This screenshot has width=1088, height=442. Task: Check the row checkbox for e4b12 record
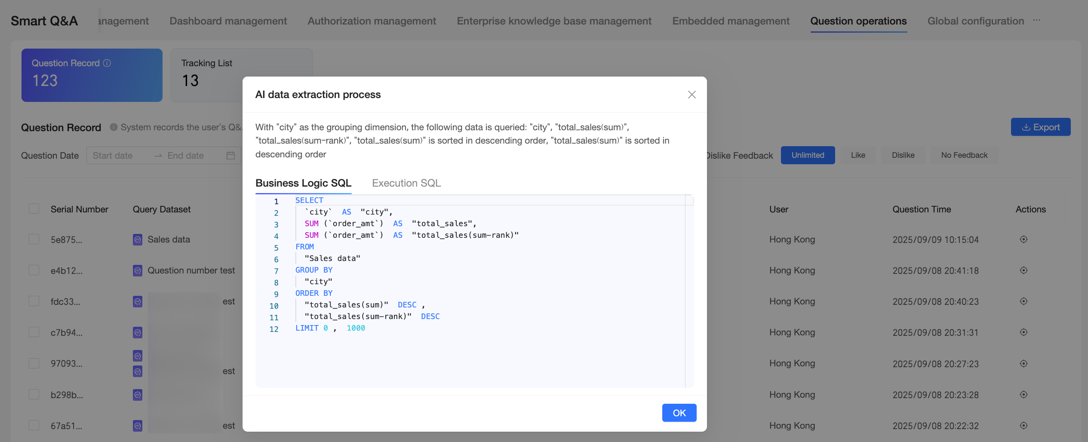(x=34, y=270)
